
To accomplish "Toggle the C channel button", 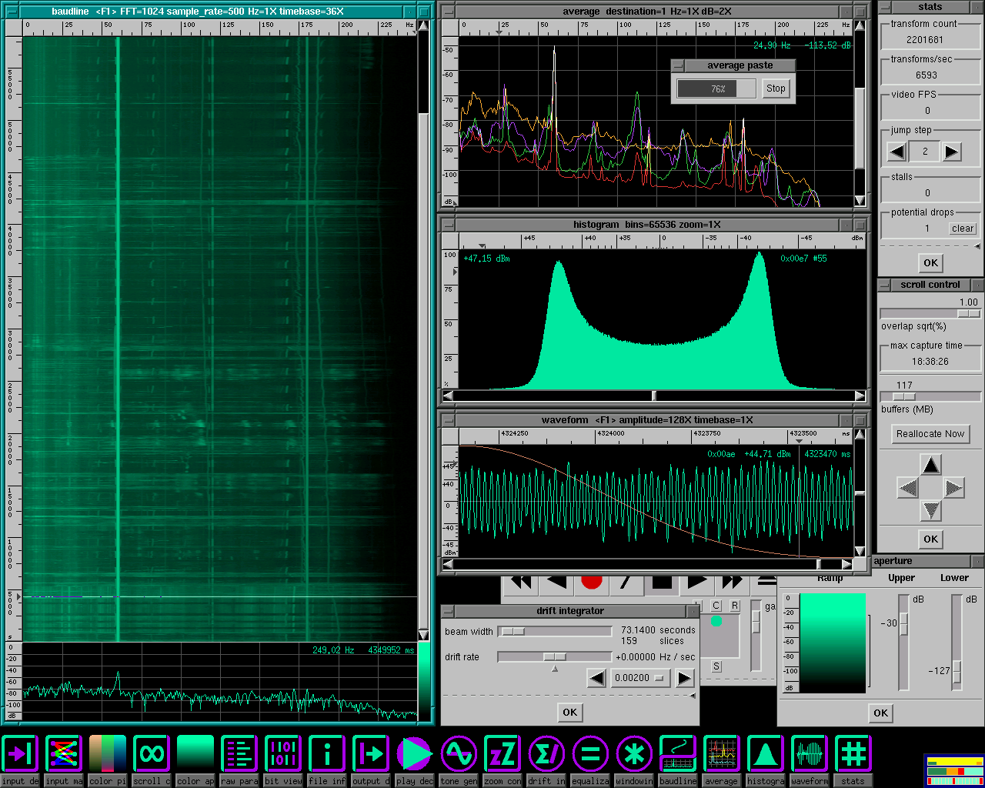I will (x=716, y=606).
